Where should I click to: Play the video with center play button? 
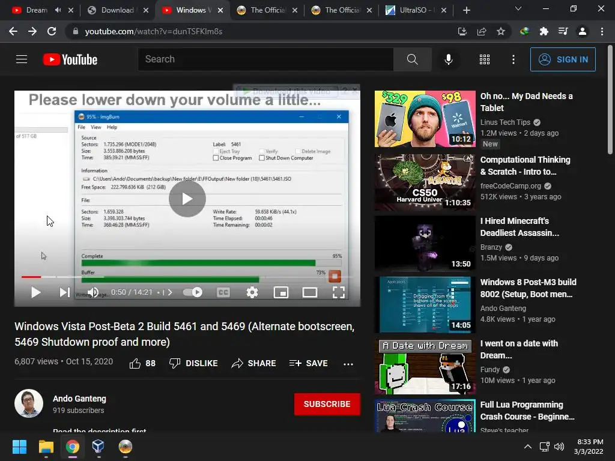(187, 199)
